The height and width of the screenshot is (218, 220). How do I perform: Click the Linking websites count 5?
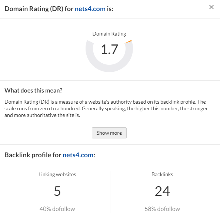(57, 191)
